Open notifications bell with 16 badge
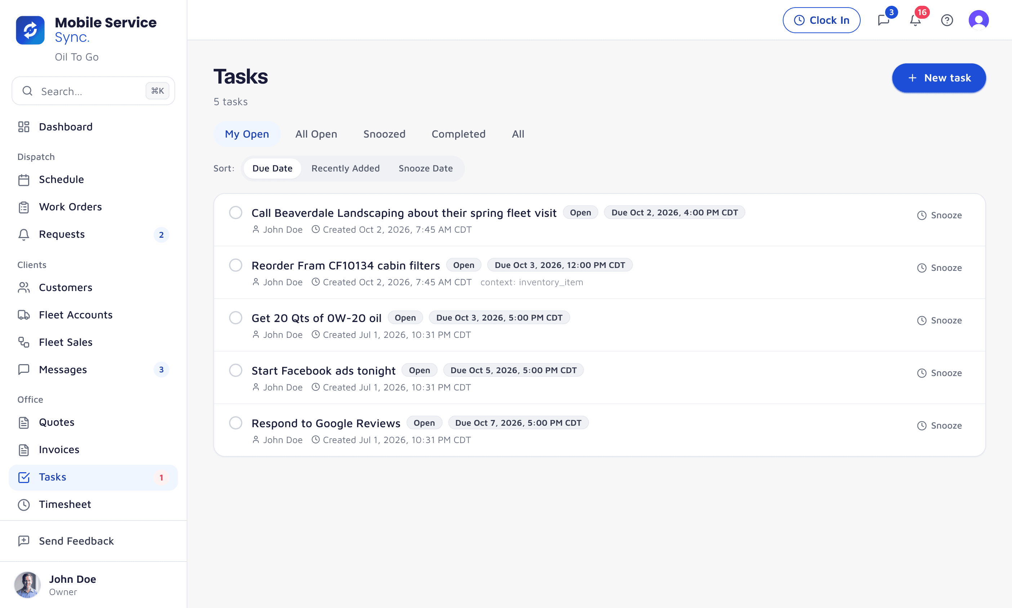This screenshot has width=1012, height=608. (915, 20)
